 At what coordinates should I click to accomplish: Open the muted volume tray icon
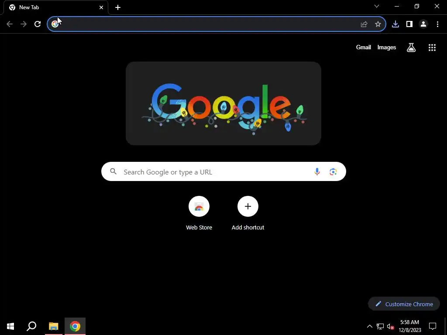click(391, 326)
